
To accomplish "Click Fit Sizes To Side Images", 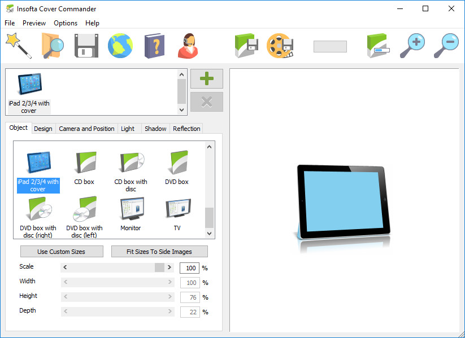I will coord(159,252).
